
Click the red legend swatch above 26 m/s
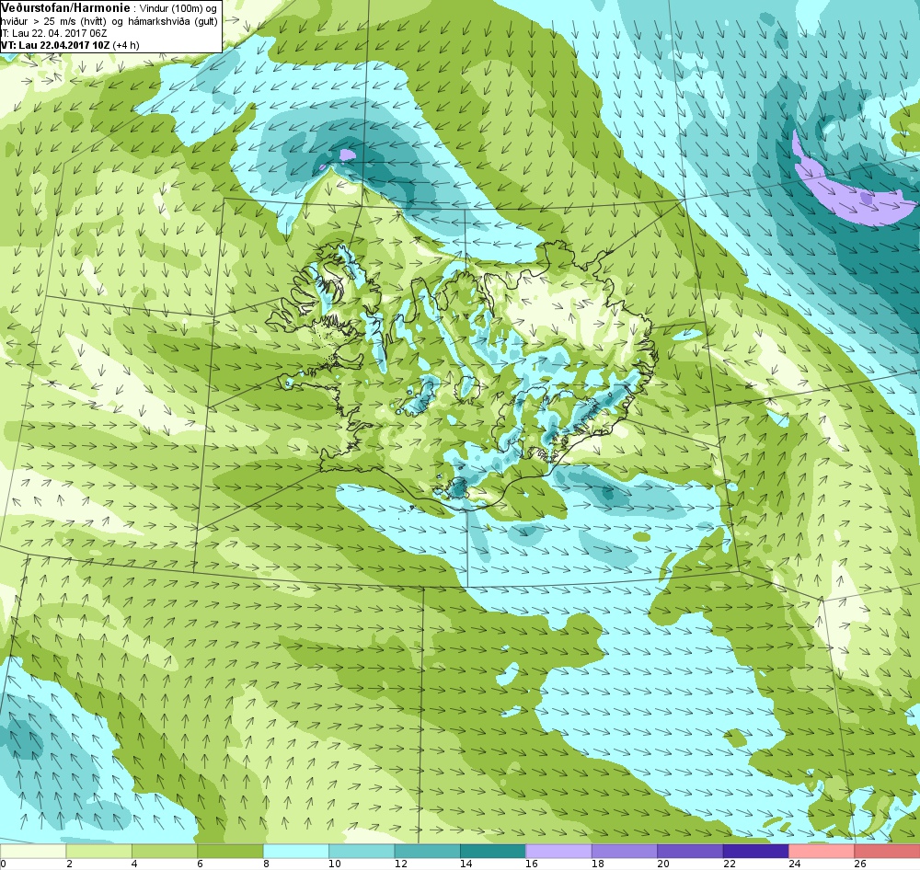pos(887,851)
